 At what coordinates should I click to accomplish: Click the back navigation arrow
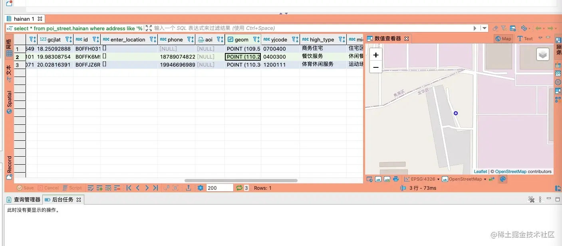pyautogui.click(x=538, y=28)
